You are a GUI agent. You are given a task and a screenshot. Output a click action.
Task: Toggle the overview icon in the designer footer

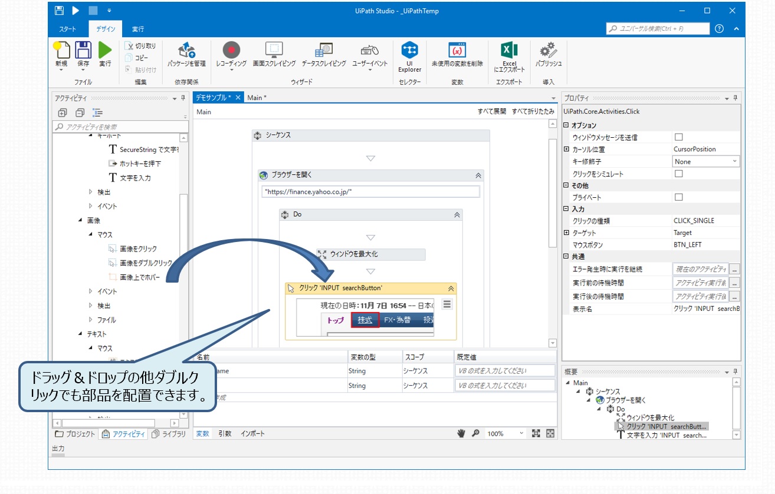tap(550, 433)
